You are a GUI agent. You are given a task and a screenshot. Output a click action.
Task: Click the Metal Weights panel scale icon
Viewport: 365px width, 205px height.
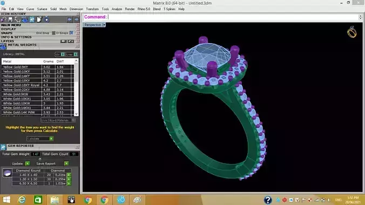3,46
